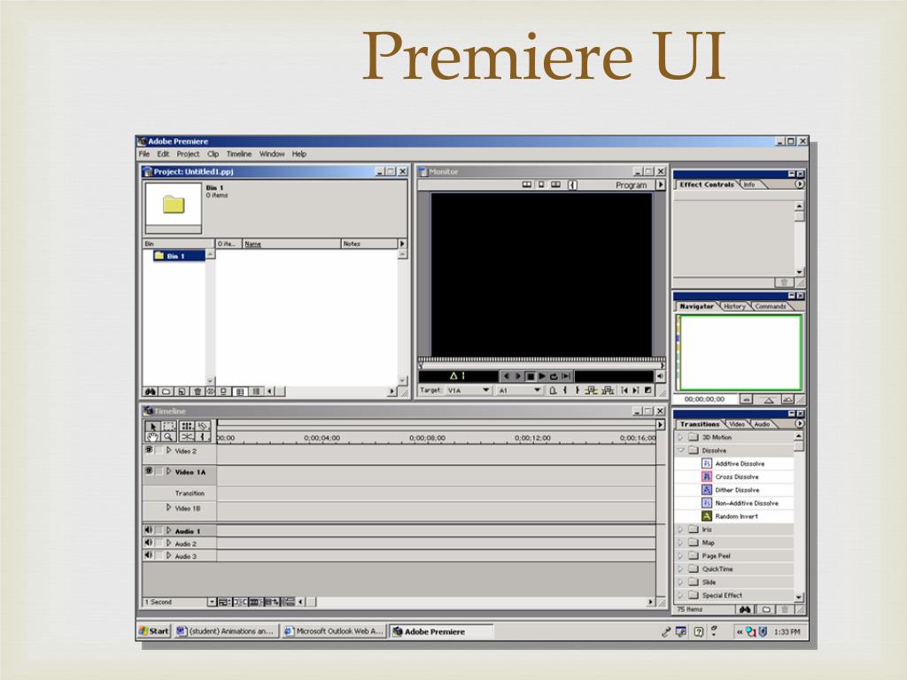Open the 1 Second time zoom dropdown
This screenshot has height=680, width=907.
pyautogui.click(x=212, y=602)
